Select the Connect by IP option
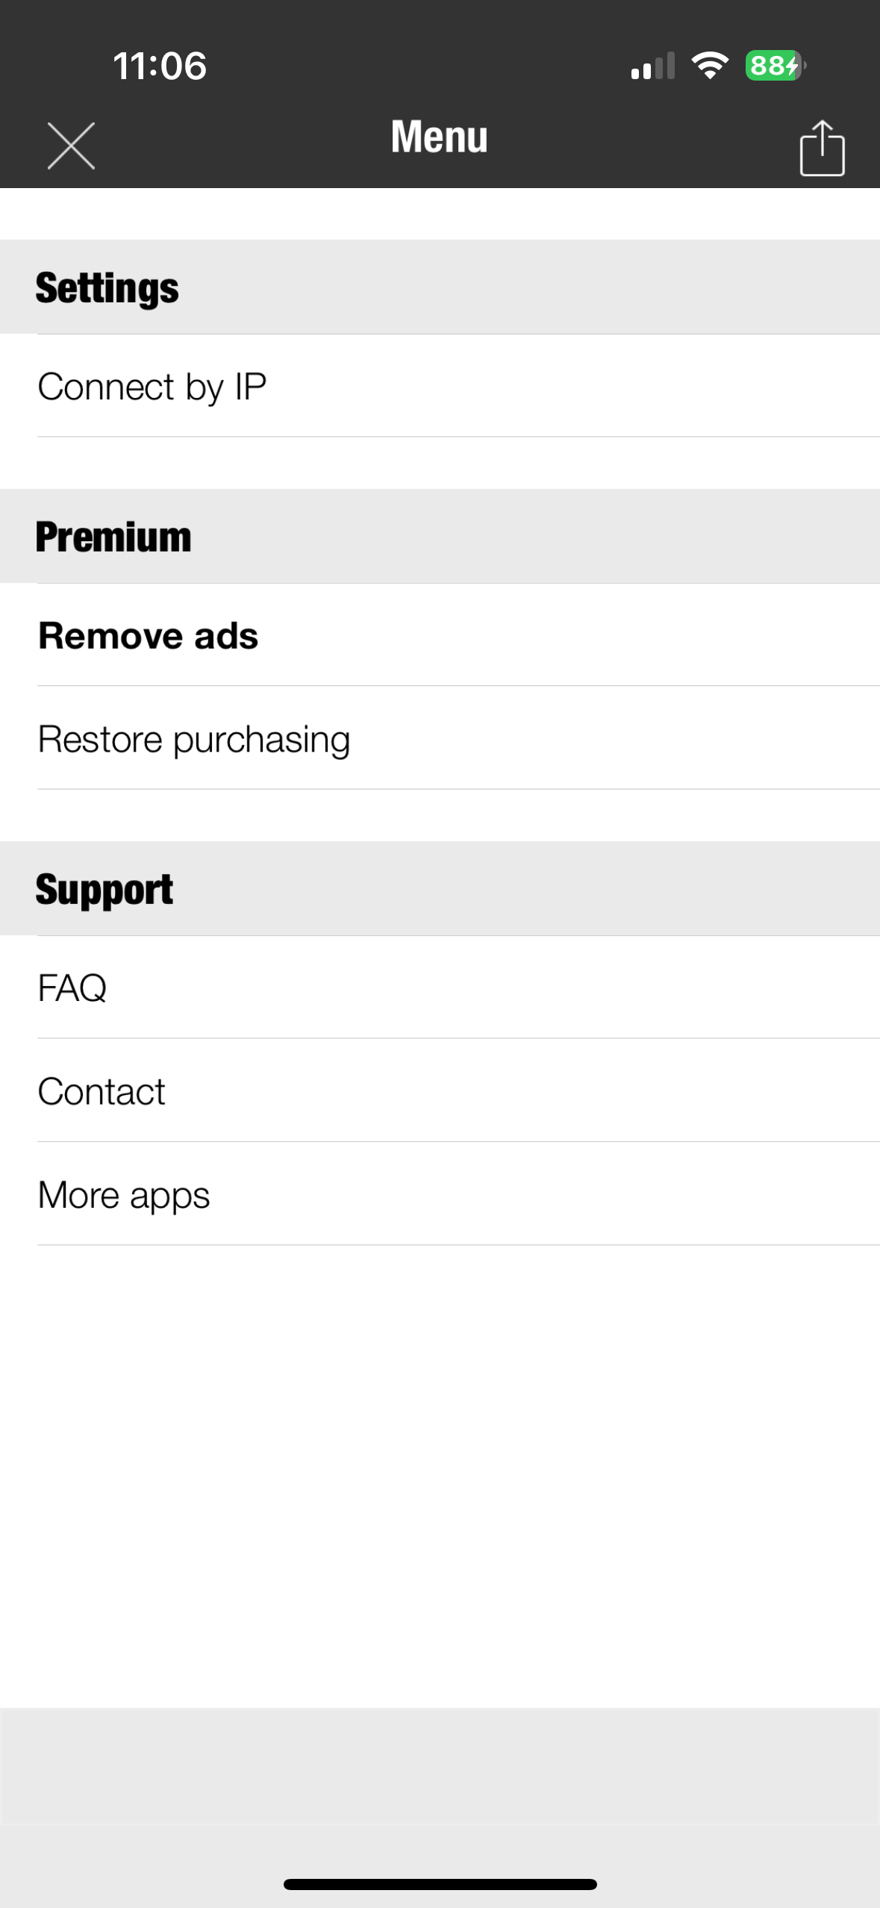 tap(152, 386)
